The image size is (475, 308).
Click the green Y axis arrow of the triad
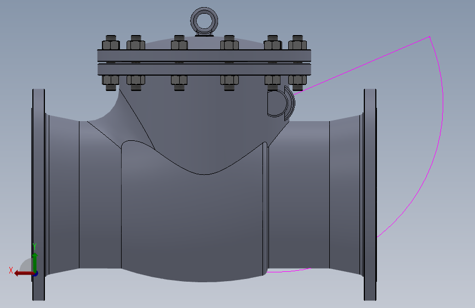tap(35, 263)
